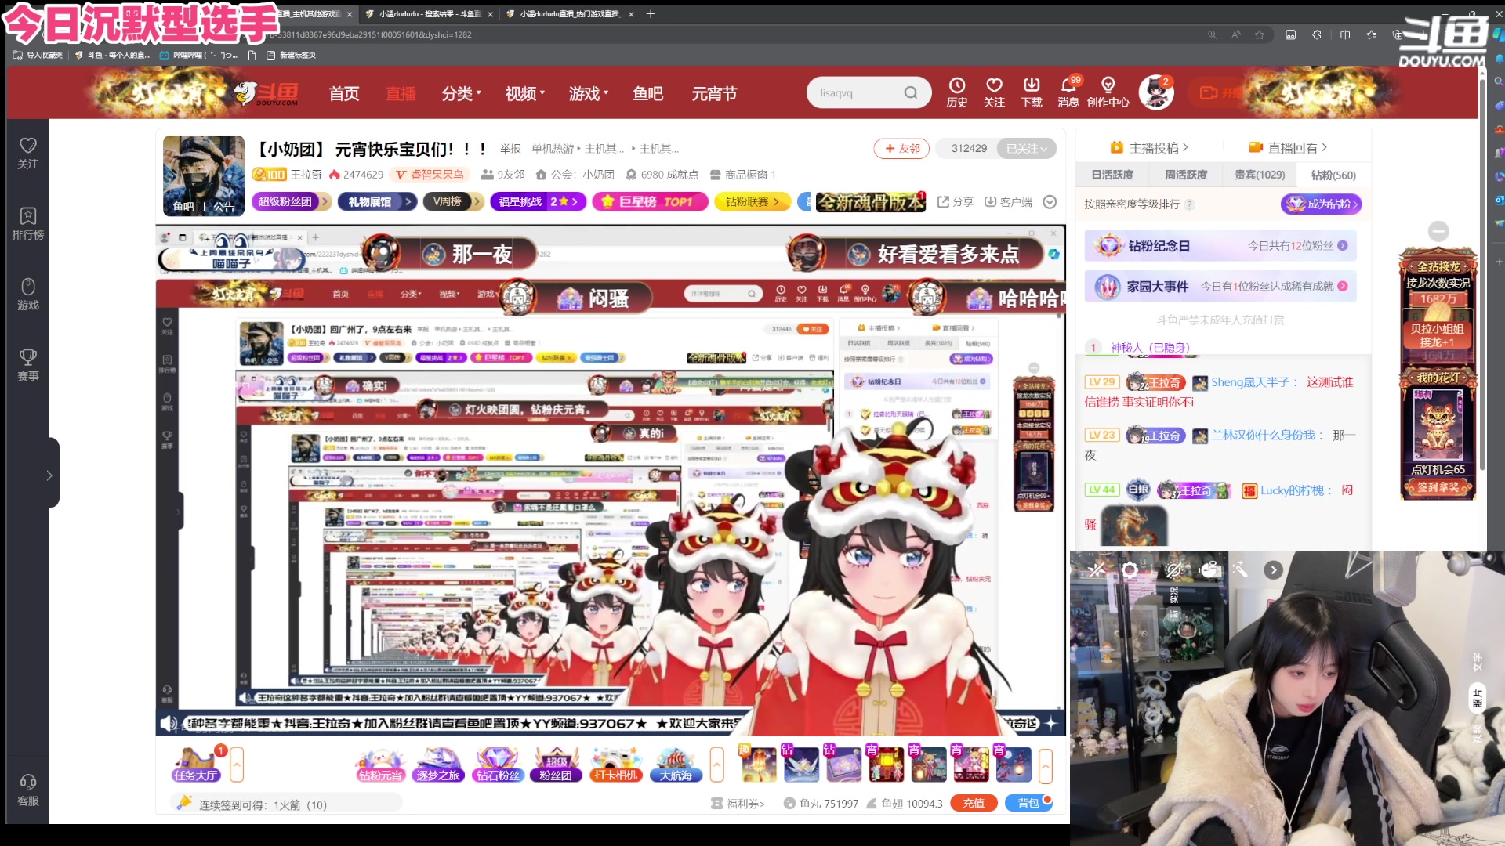Toggle the 友邻 add-neighbor button

pyautogui.click(x=901, y=148)
